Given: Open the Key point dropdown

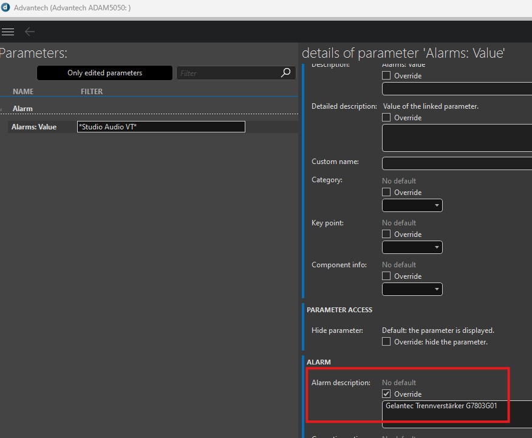Looking at the screenshot, I should (412, 248).
